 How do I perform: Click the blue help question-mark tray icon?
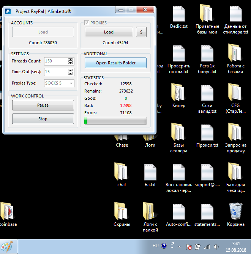click(x=164, y=246)
